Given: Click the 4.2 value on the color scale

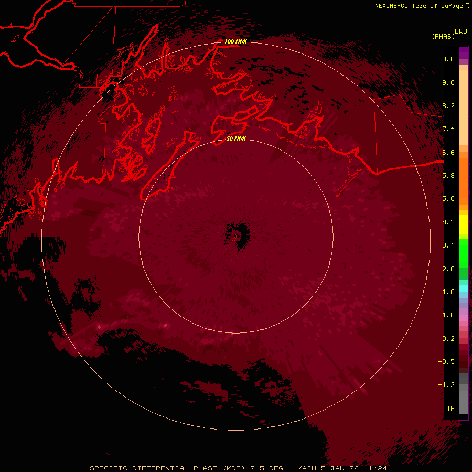Looking at the screenshot, I should (x=448, y=222).
